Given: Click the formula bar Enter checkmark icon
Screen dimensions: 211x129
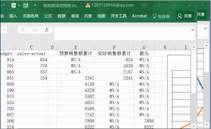Looking at the screenshot, I should point(35,30).
